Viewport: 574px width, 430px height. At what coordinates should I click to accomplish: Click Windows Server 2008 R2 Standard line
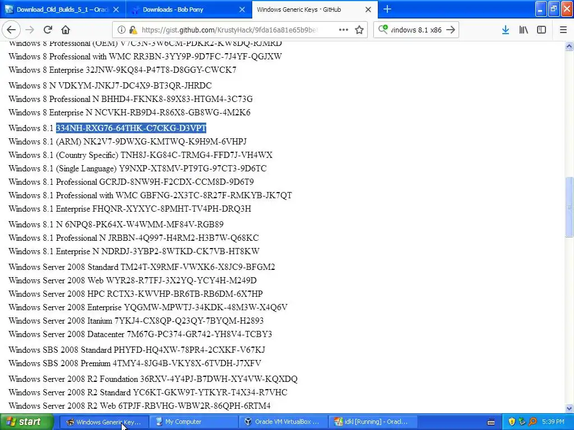tap(148, 392)
